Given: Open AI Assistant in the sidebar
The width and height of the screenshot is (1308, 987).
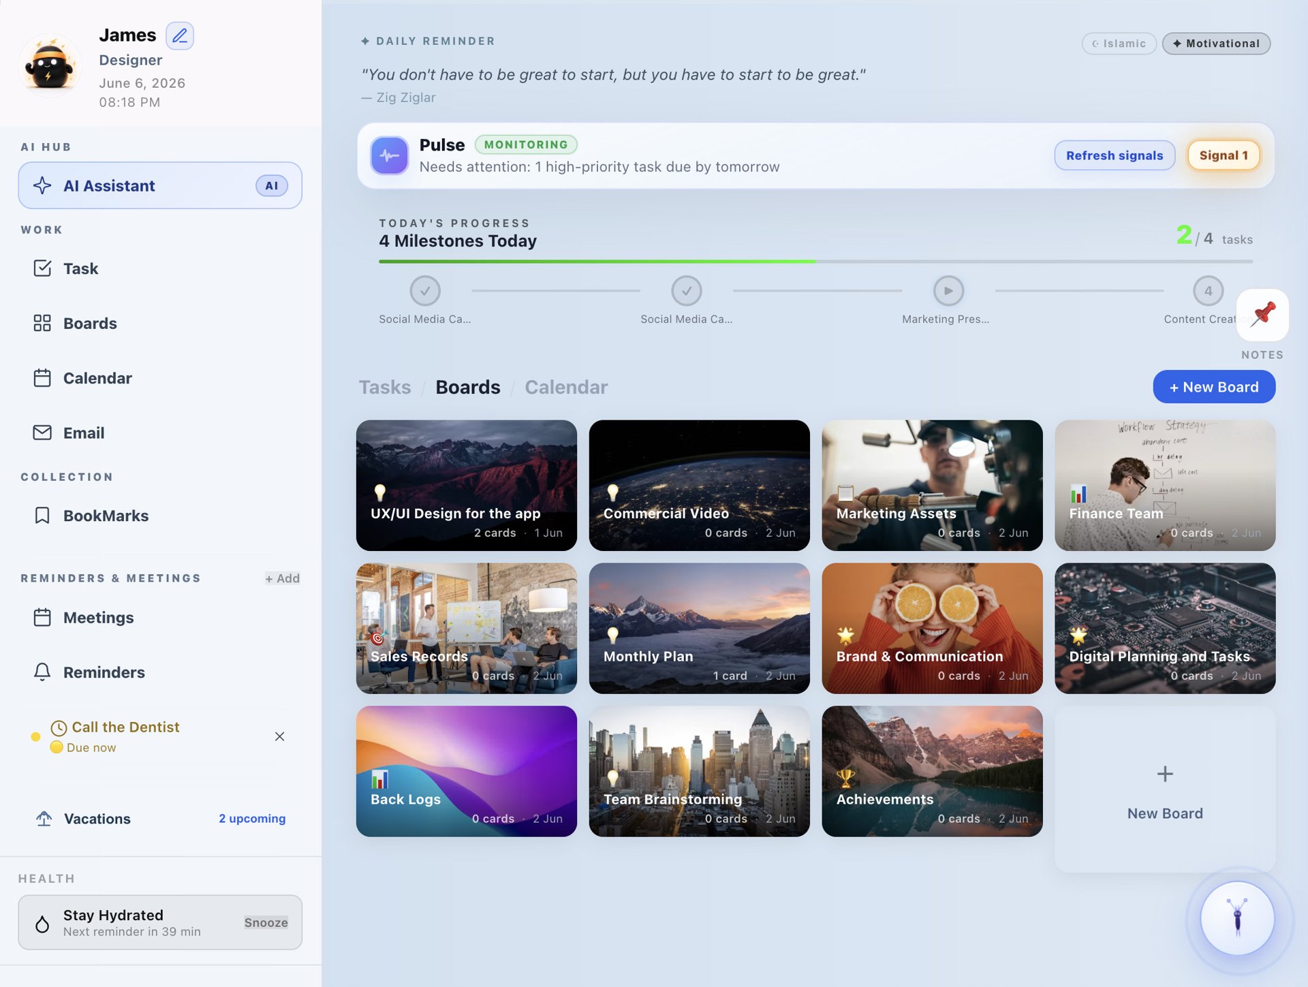Looking at the screenshot, I should tap(160, 185).
